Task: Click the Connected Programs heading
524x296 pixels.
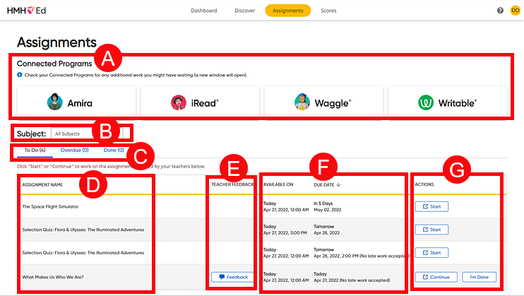Action: (54, 64)
